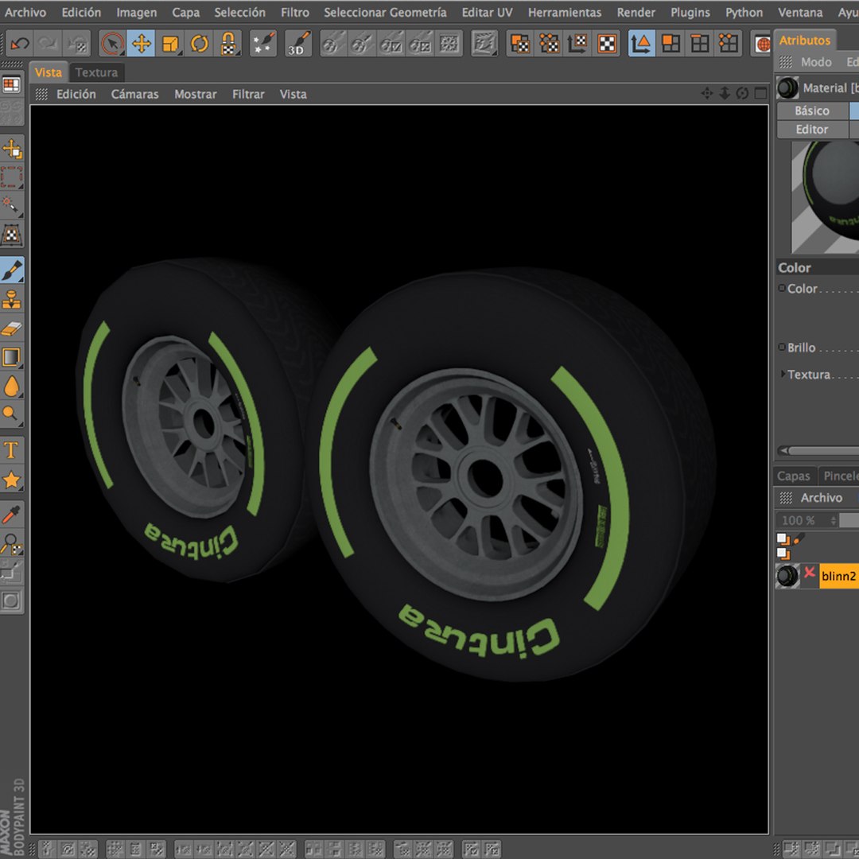Select the Live Selection arrow tool
Screen dimensions: 859x859
112,43
